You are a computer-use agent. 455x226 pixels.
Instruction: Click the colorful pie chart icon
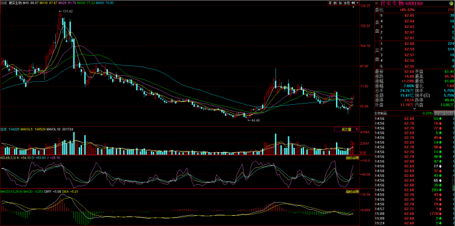pos(451,4)
